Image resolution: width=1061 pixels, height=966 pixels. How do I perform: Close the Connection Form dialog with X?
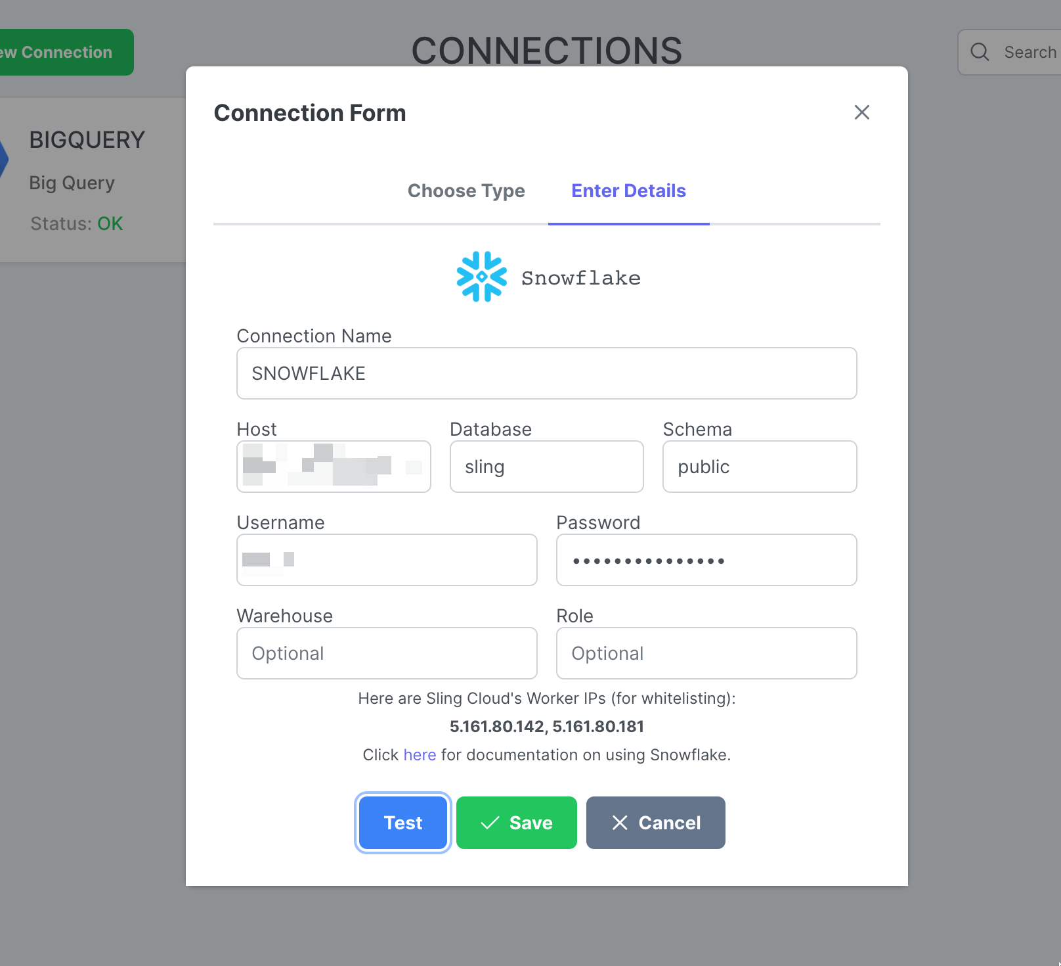861,112
